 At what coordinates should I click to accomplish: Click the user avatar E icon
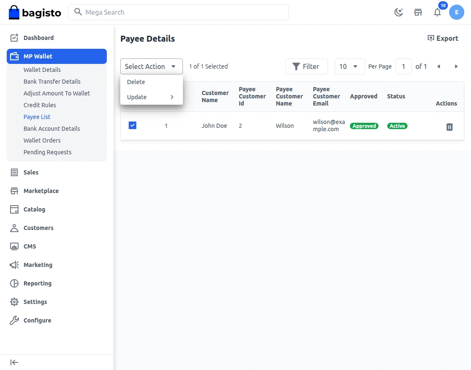click(456, 12)
